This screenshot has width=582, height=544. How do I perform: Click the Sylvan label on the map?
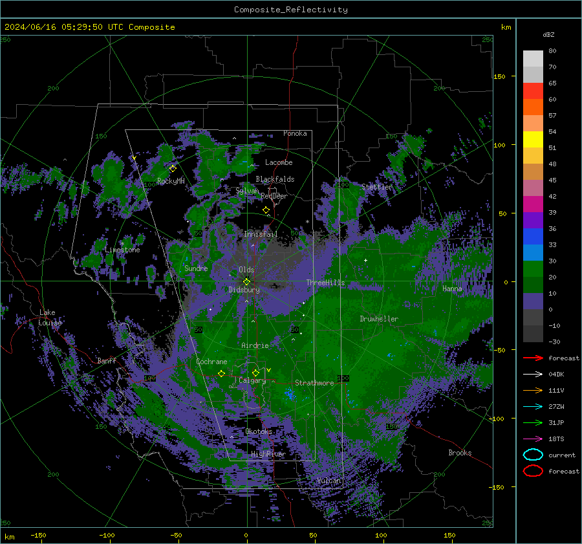tap(247, 191)
